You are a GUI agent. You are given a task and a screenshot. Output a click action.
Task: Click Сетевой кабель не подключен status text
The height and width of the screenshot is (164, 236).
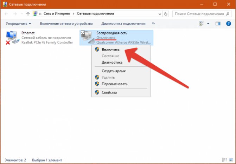[x=46, y=38]
